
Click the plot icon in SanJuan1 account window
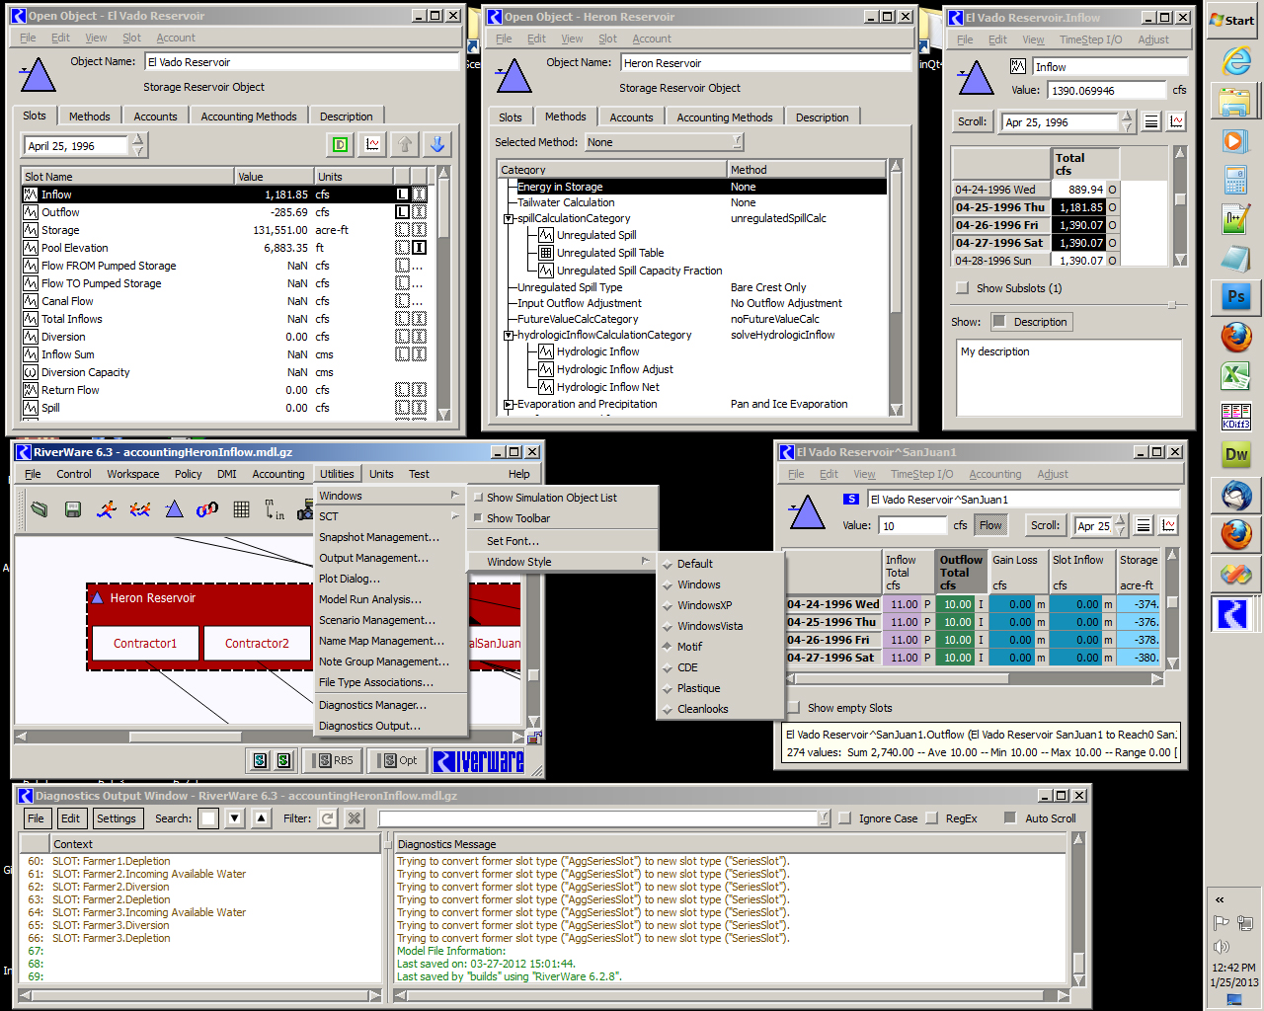click(x=1169, y=525)
